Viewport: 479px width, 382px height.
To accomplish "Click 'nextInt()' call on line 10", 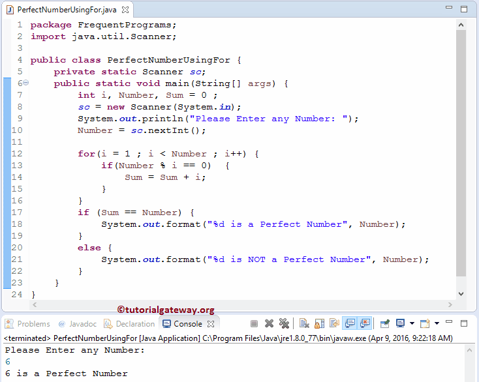I will click(174, 130).
